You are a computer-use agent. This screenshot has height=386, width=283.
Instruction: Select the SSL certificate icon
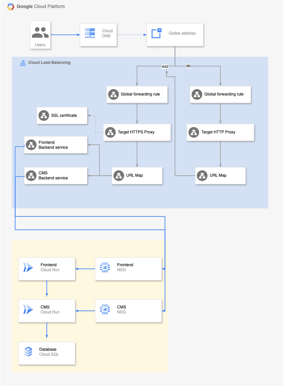44,115
